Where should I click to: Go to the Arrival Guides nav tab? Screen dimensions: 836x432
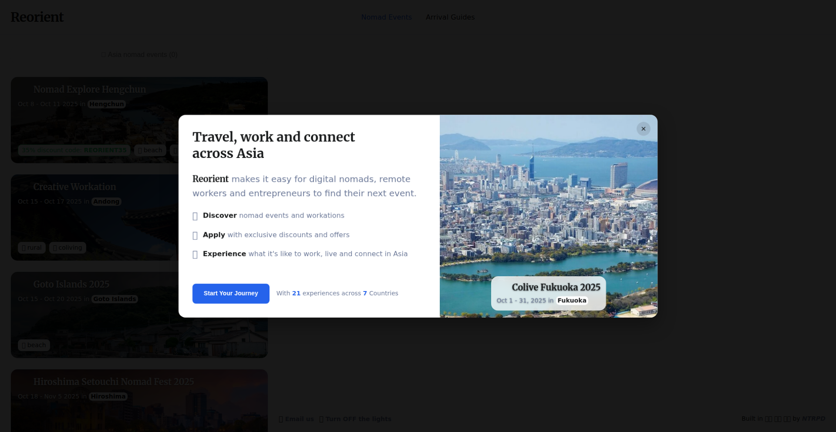coord(450,17)
